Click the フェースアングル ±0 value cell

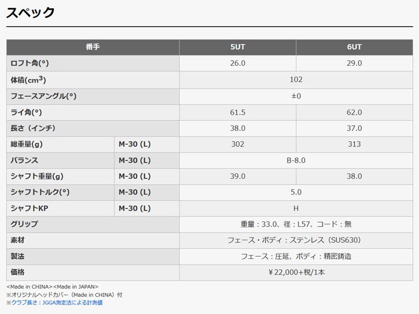point(296,96)
